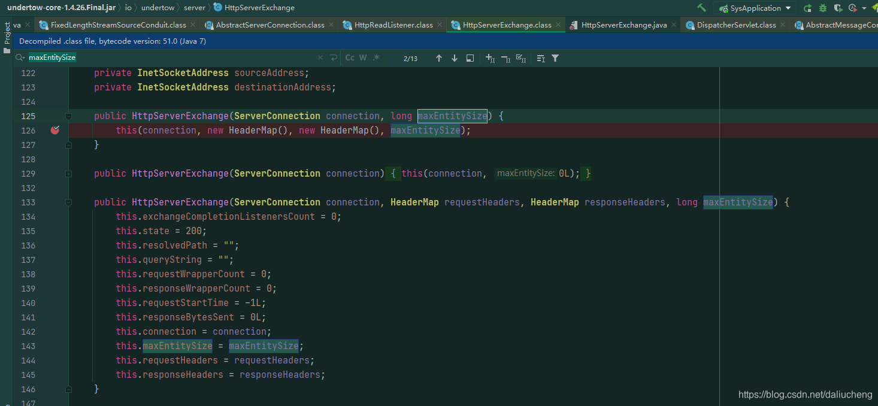
Task: Click the io breadcrumb
Action: 128,8
